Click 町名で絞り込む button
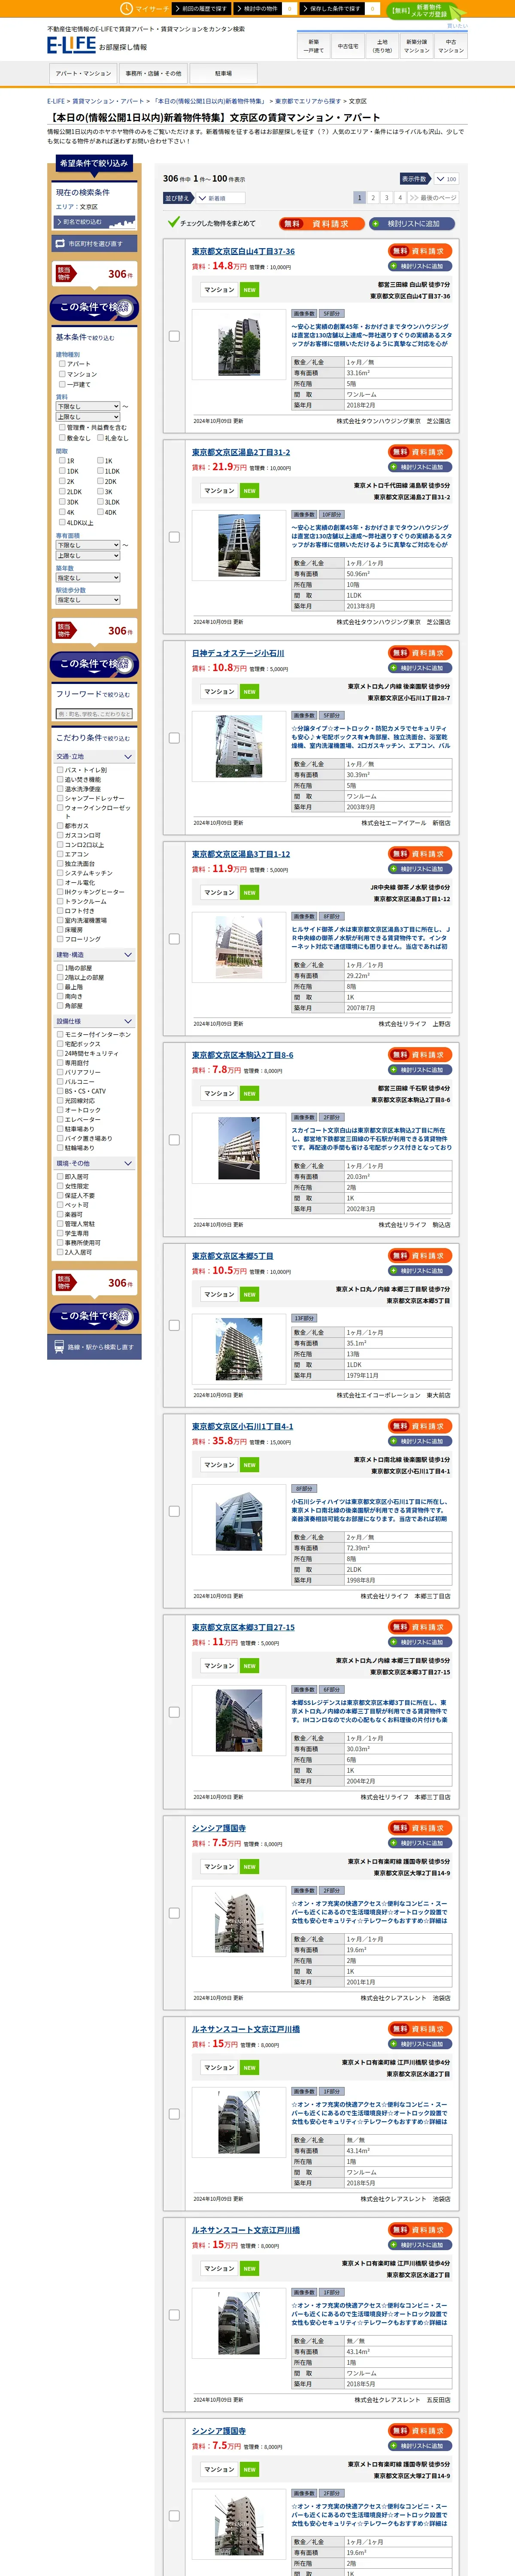Viewport: 515px width, 2576px height. tap(95, 222)
